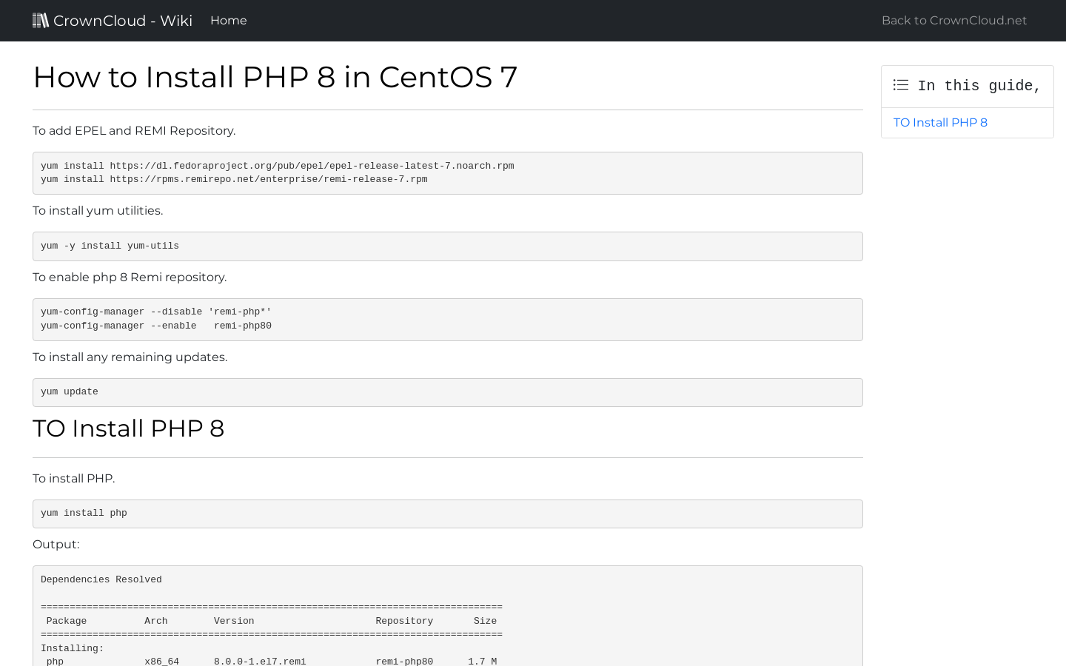Click the 'TO Install PHP 8' section heading
Screen dimensions: 1066x666
(129, 428)
